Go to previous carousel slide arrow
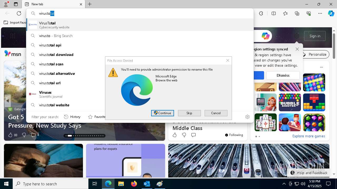Viewport: 337px width, 189px height. 7,101
